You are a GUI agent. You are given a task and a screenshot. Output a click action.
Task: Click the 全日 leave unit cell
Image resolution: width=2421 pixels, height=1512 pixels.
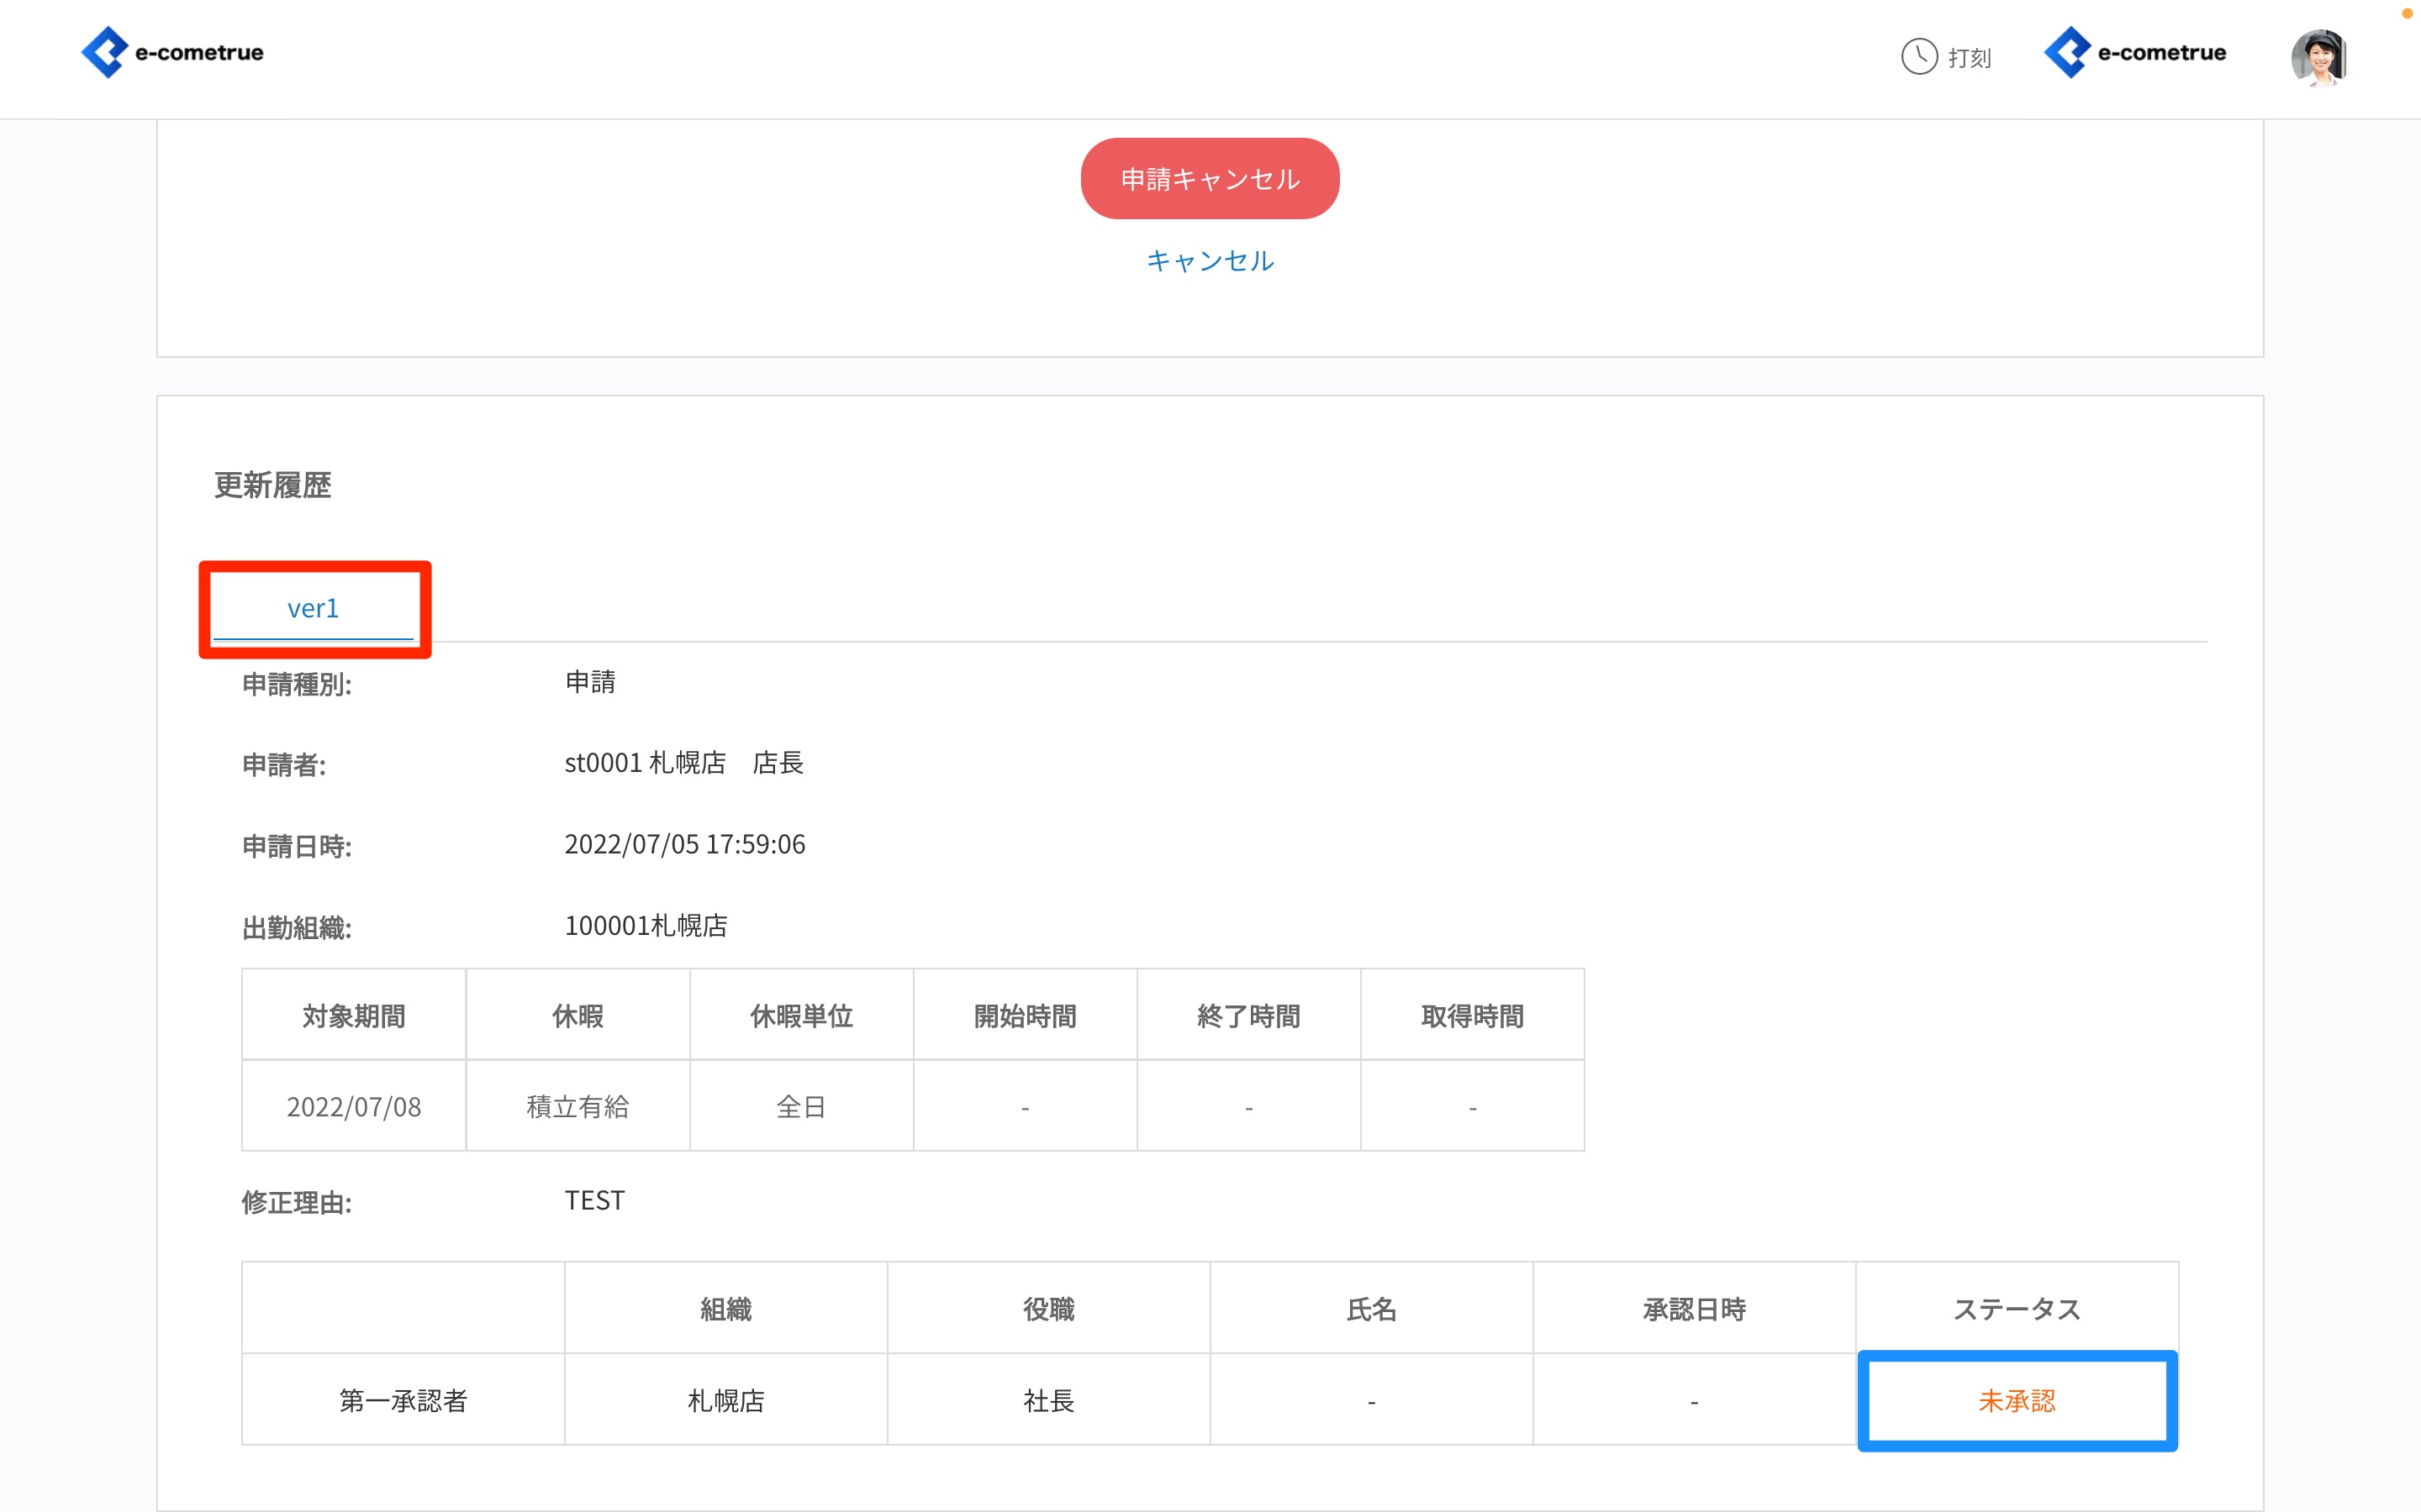click(x=800, y=1107)
